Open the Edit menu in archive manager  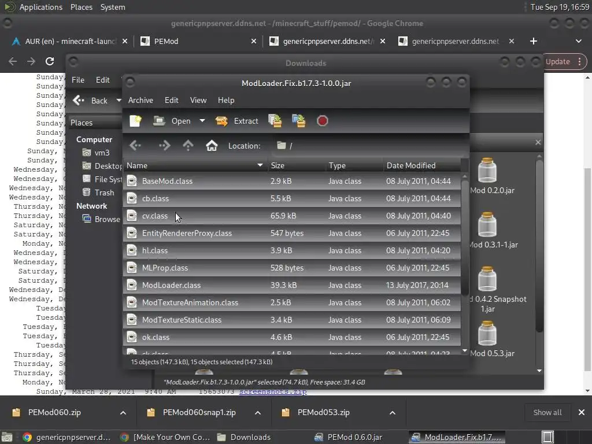point(171,100)
